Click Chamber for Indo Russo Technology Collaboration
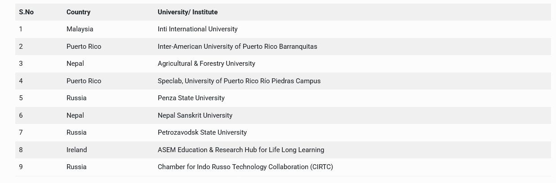Image resolution: width=556 pixels, height=183 pixels. 245,167
